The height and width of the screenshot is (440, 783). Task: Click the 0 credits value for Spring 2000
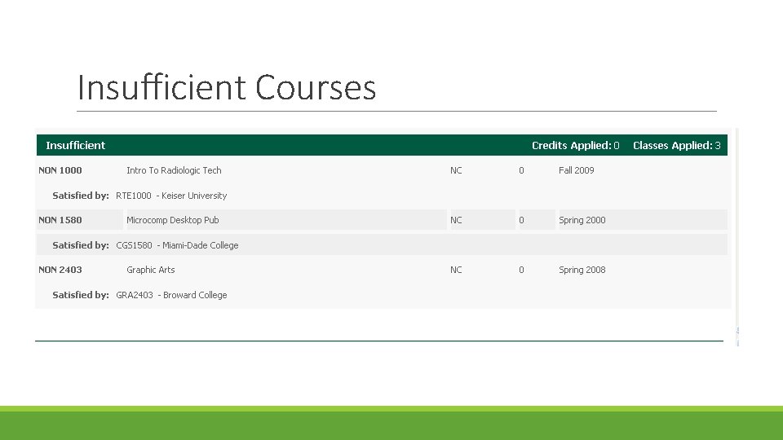521,220
